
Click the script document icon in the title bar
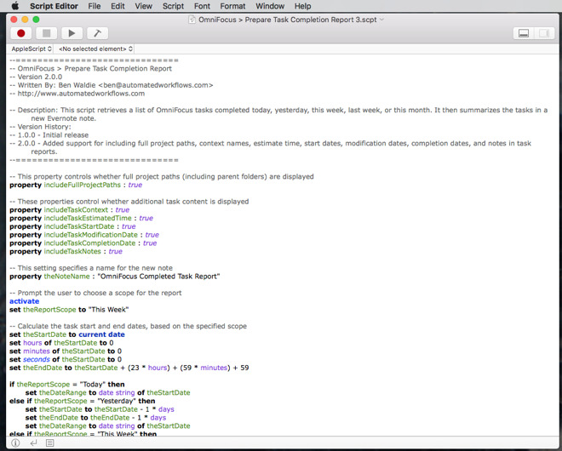(192, 20)
